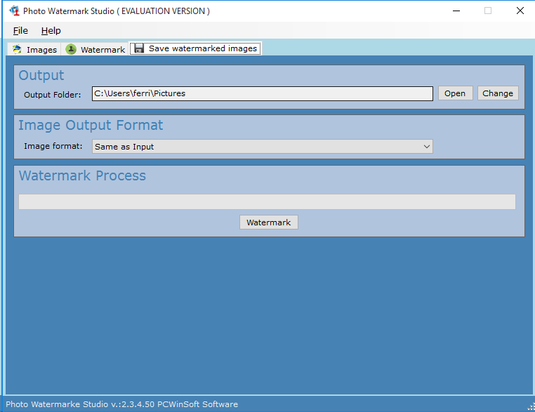Screen dimensions: 535x412
Task: Click the Watermark Process progress bar
Action: click(267, 202)
